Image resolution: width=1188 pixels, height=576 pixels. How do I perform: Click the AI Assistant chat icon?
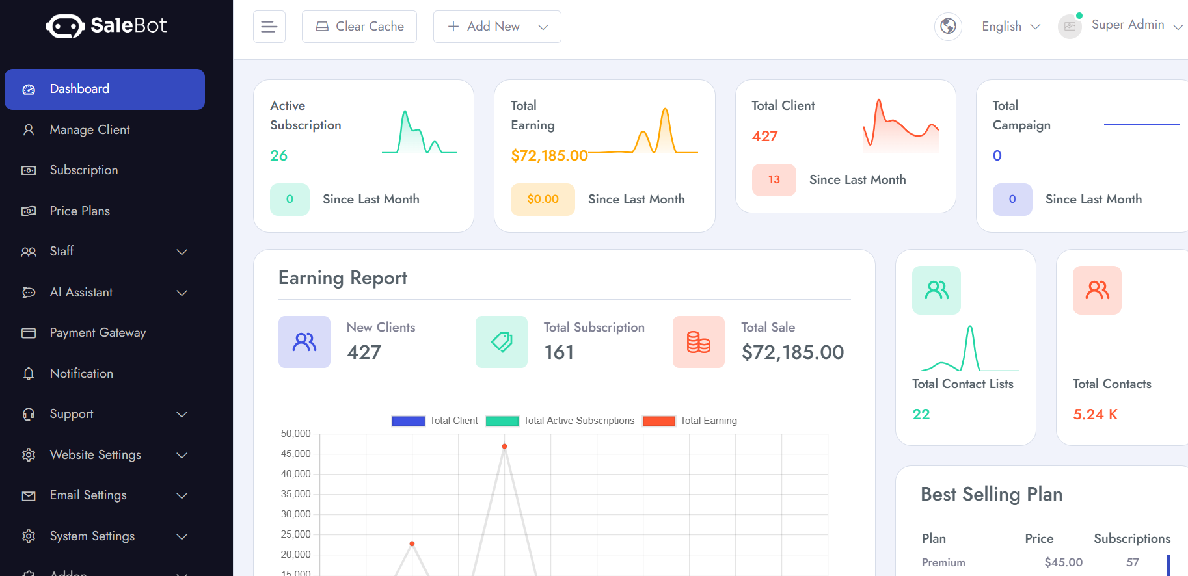[x=29, y=293]
